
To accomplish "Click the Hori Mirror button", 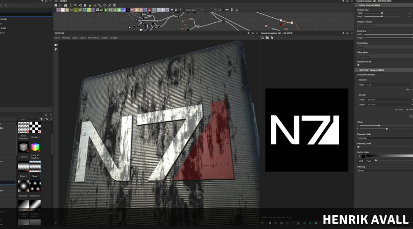I will pyautogui.click(x=399, y=109).
